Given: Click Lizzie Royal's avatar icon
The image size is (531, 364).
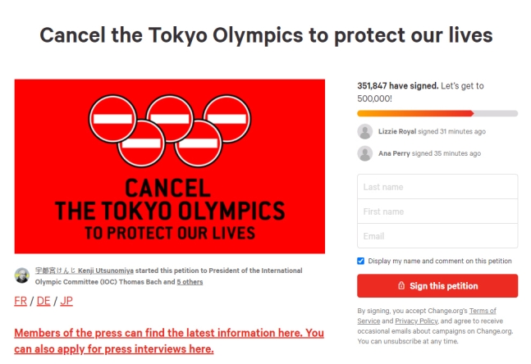Looking at the screenshot, I should tap(364, 132).
